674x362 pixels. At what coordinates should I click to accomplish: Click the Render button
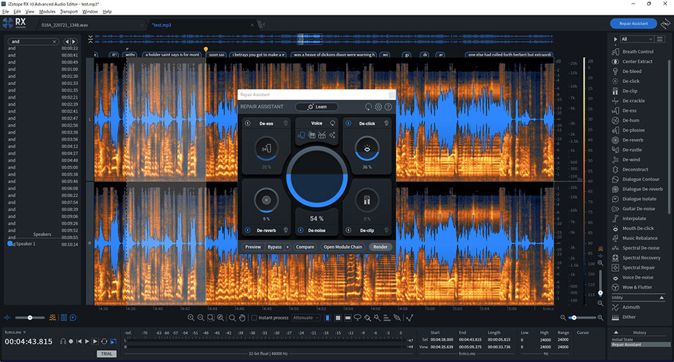pyautogui.click(x=380, y=247)
